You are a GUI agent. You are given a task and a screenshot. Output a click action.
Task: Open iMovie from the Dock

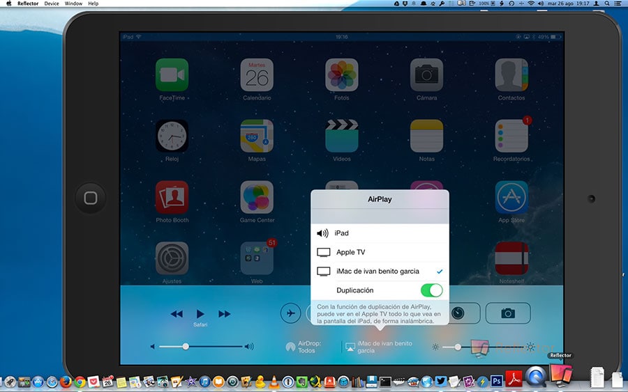[191, 382]
